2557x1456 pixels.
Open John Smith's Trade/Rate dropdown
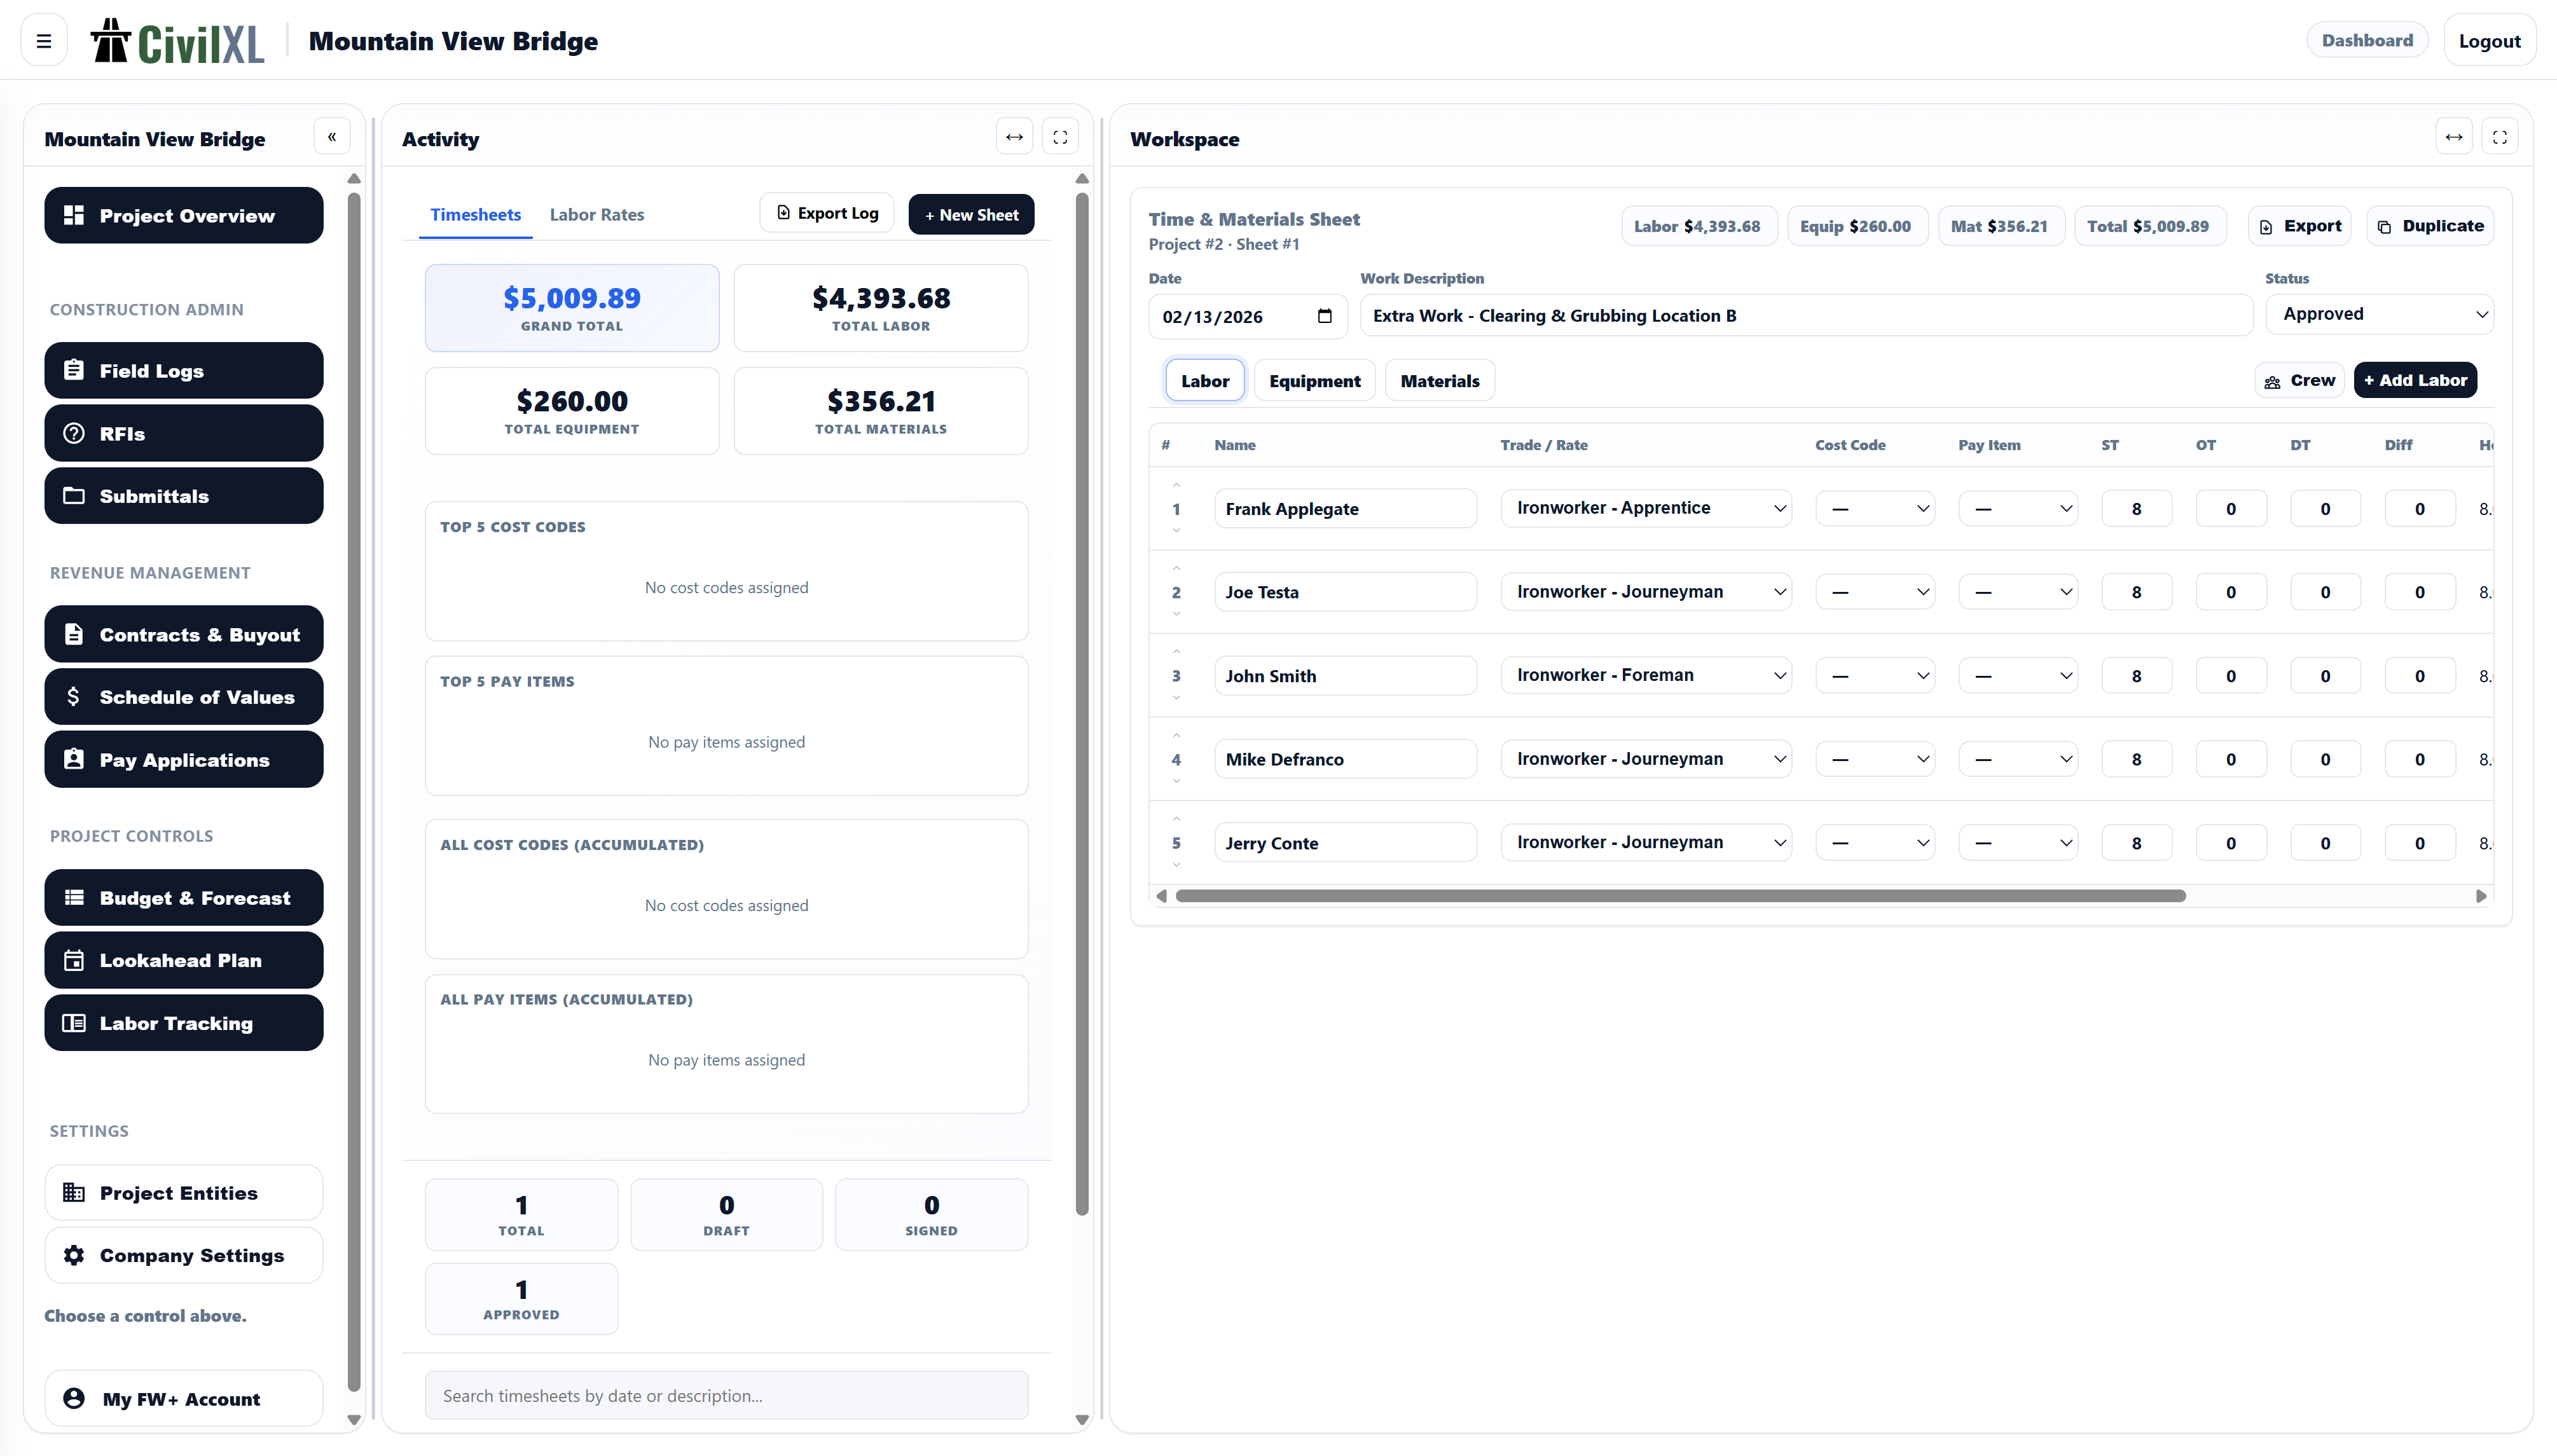tap(1646, 675)
